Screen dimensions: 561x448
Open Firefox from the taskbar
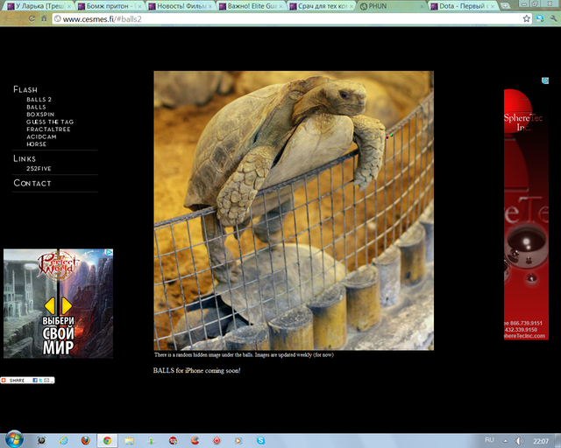[x=85, y=440]
